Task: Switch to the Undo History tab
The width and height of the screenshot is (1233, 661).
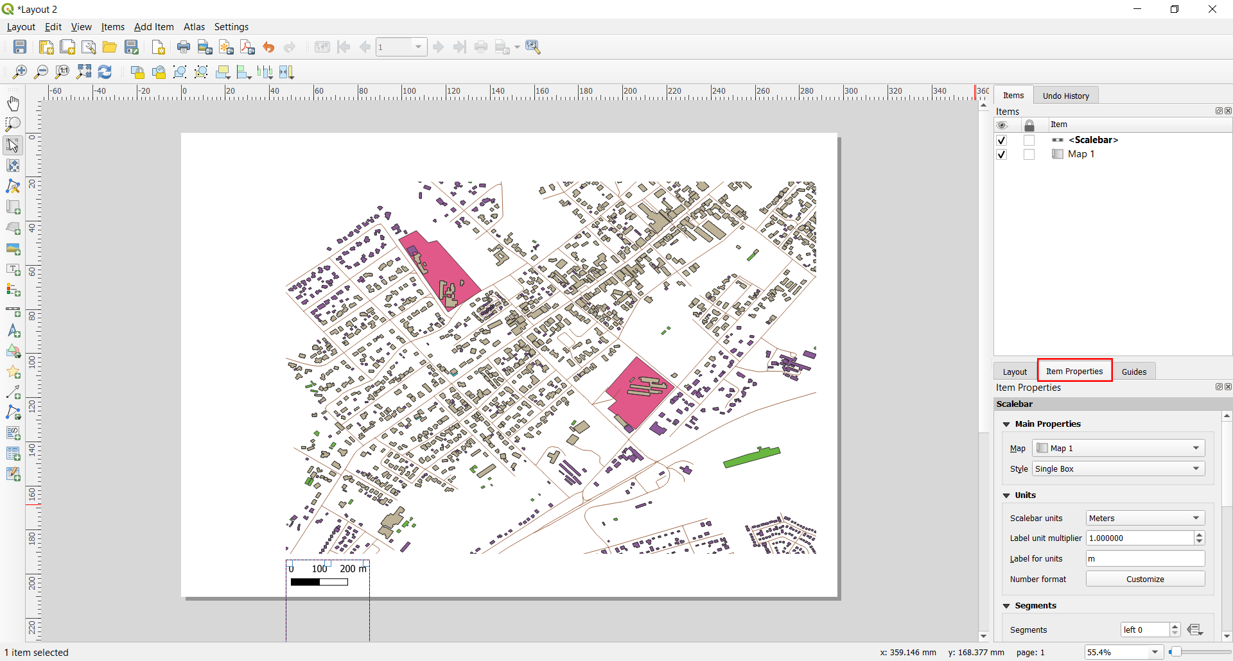Action: coord(1065,95)
